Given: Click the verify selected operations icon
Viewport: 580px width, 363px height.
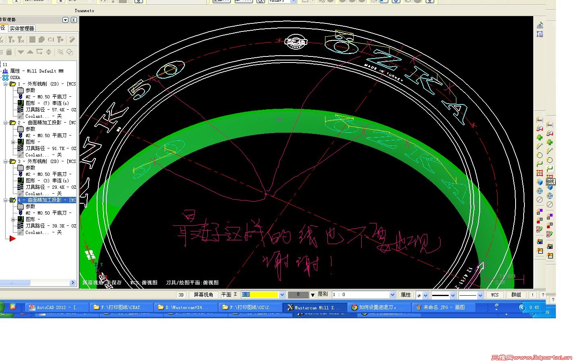Looking at the screenshot, I should (x=41, y=40).
